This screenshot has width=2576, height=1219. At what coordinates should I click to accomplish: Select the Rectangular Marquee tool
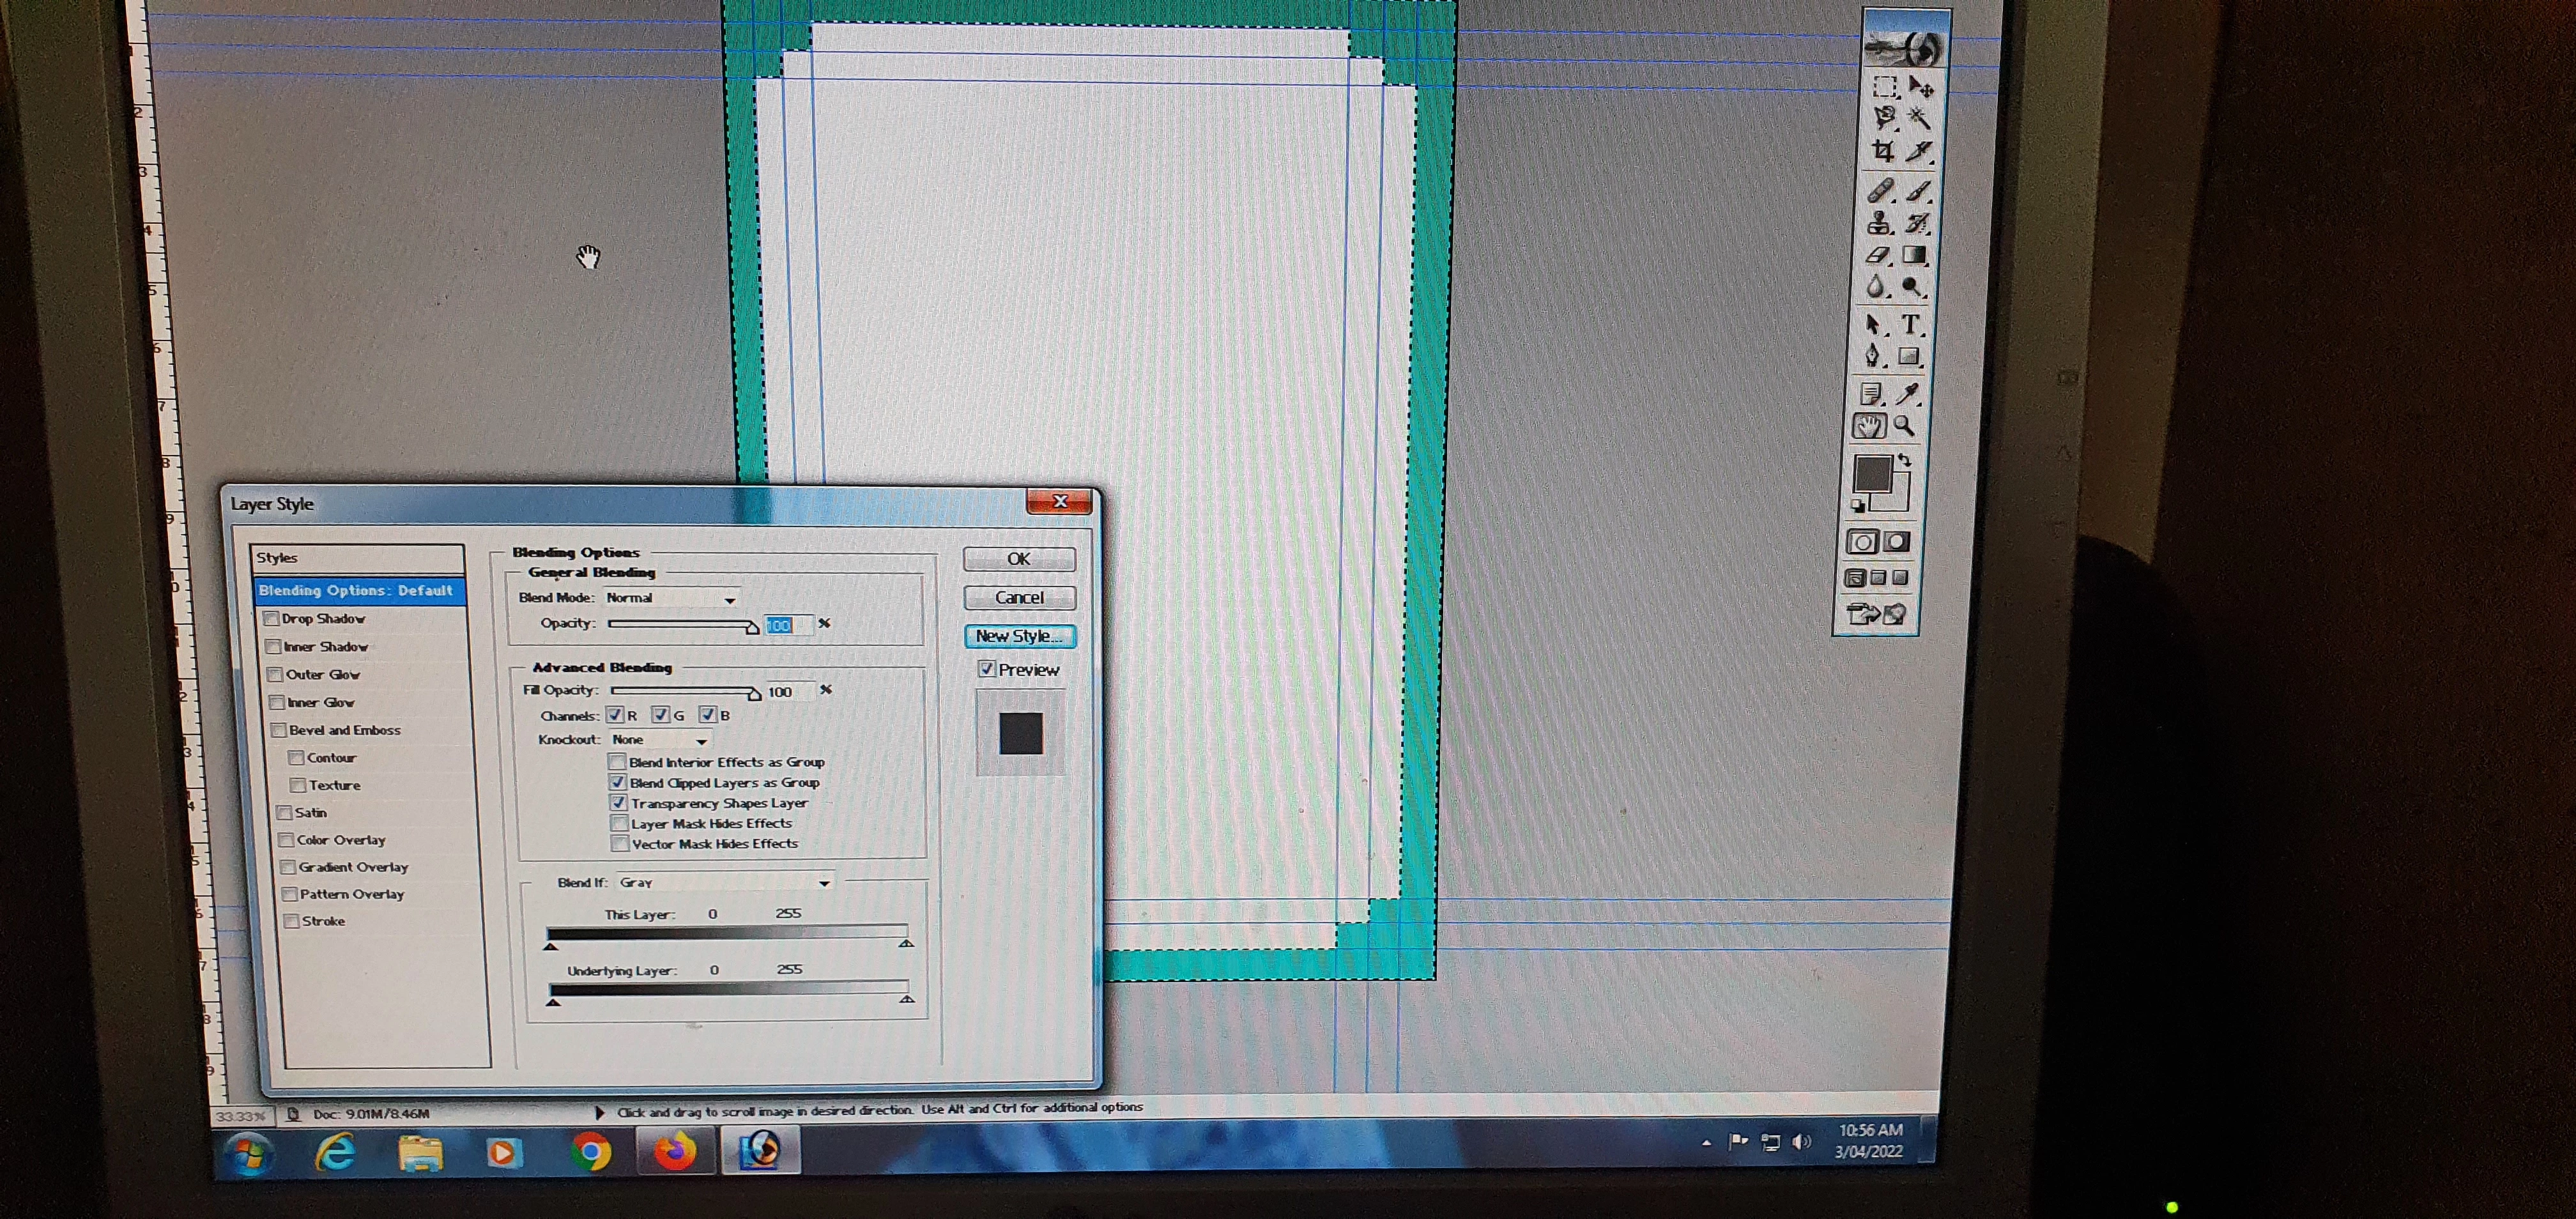[1884, 87]
